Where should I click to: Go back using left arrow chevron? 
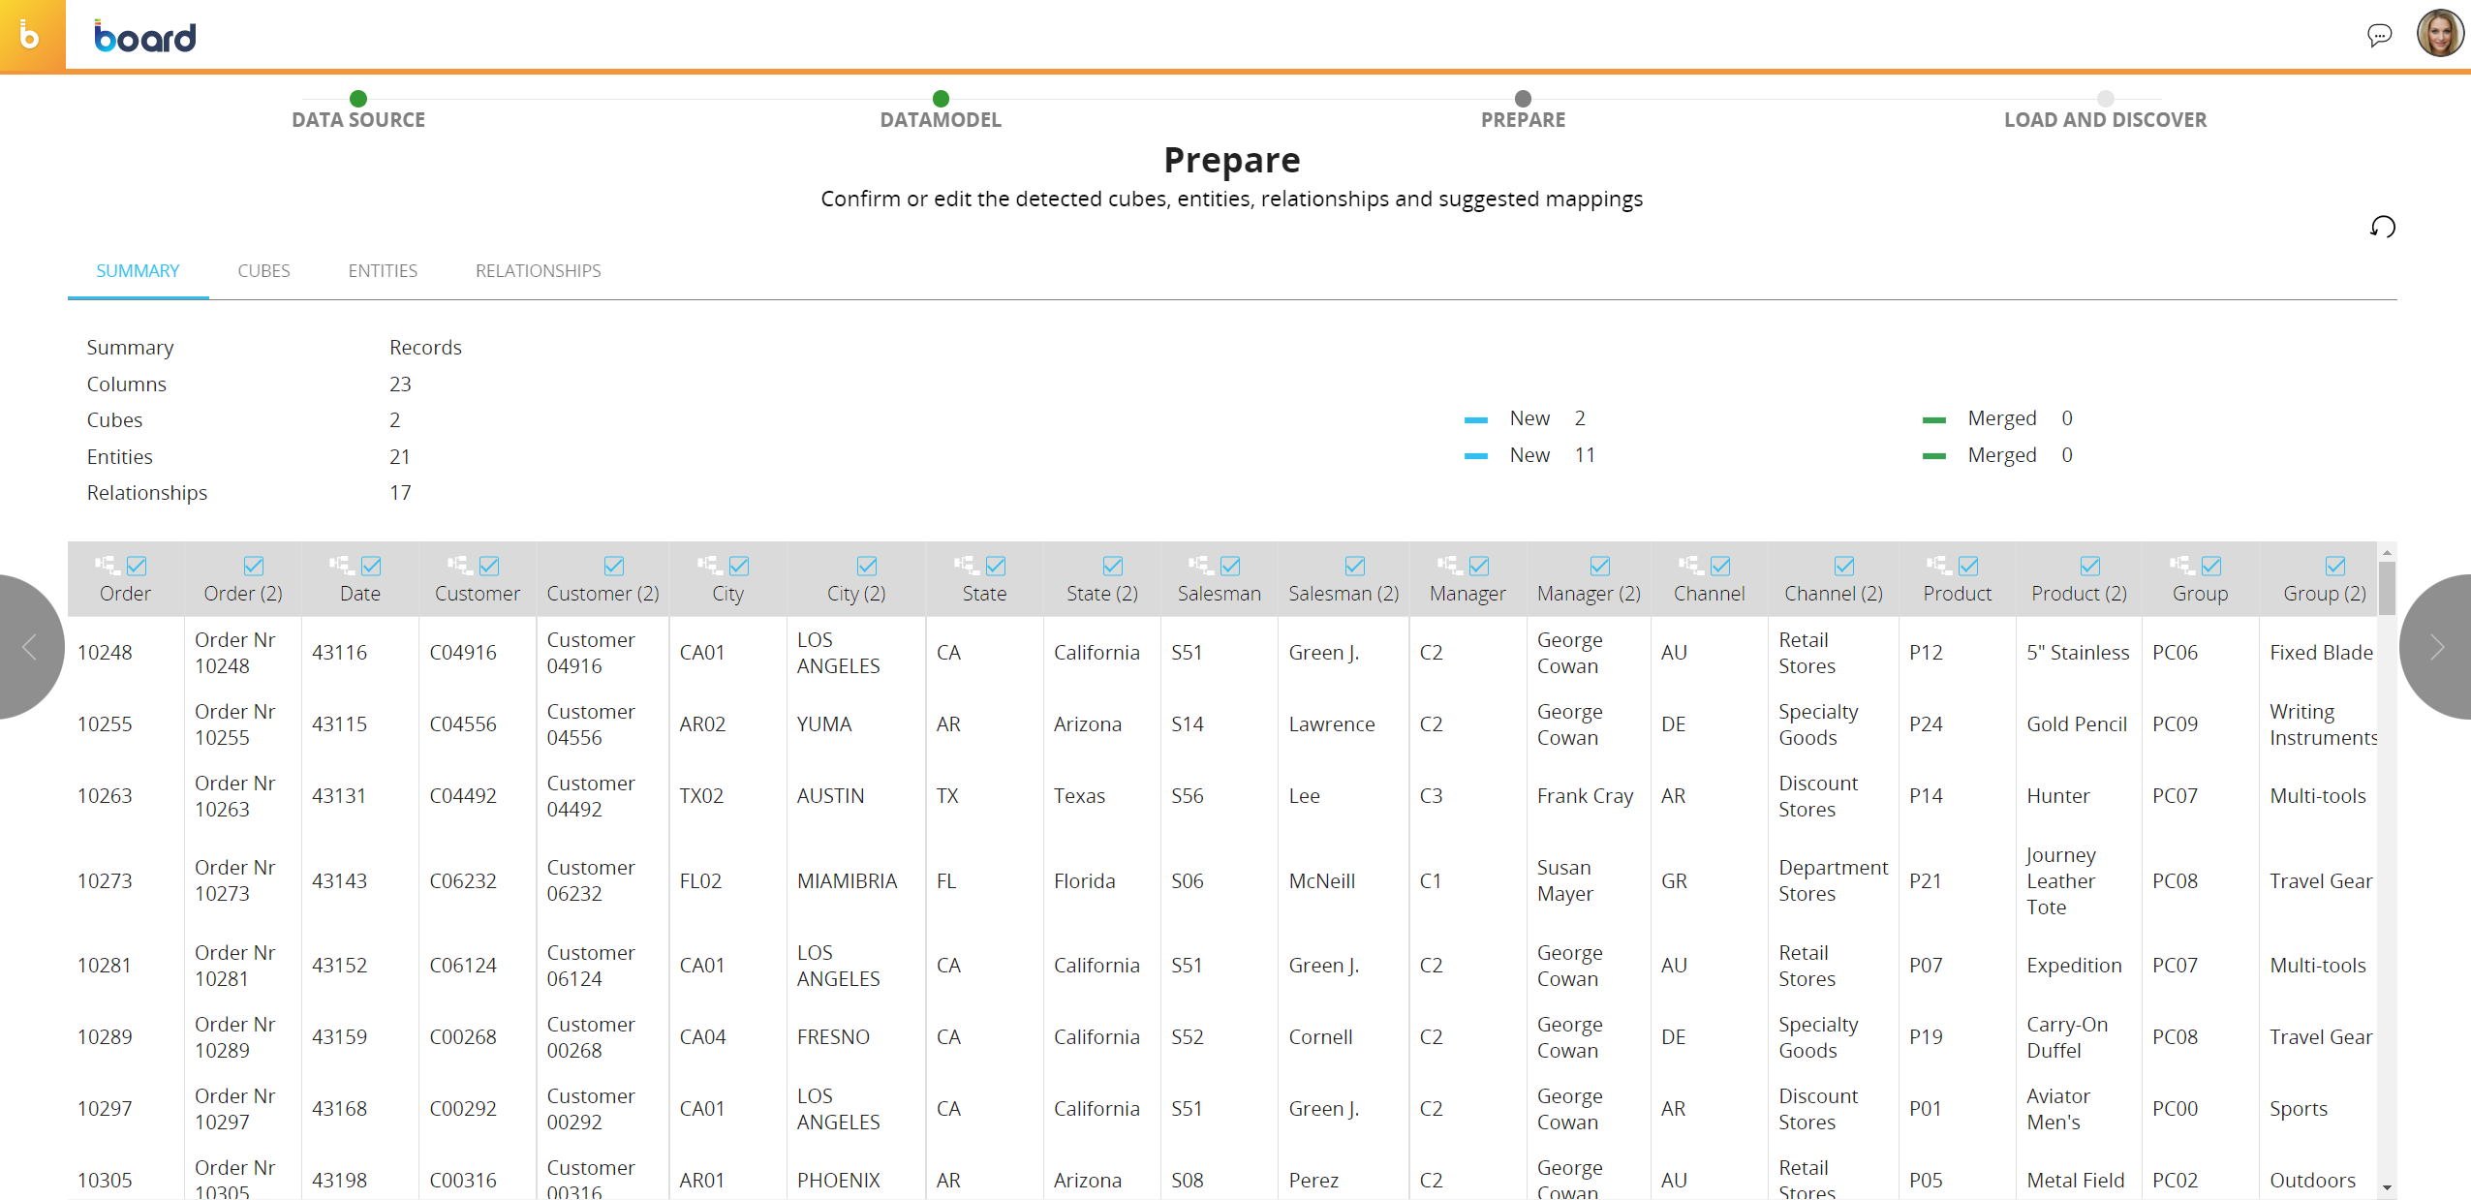pyautogui.click(x=29, y=647)
